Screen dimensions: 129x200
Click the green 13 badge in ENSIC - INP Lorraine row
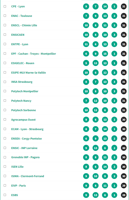click(x=95, y=148)
